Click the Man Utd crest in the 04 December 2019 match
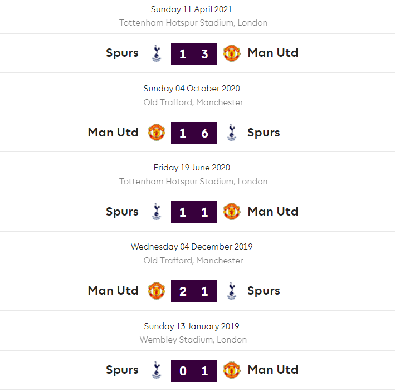 click(157, 291)
